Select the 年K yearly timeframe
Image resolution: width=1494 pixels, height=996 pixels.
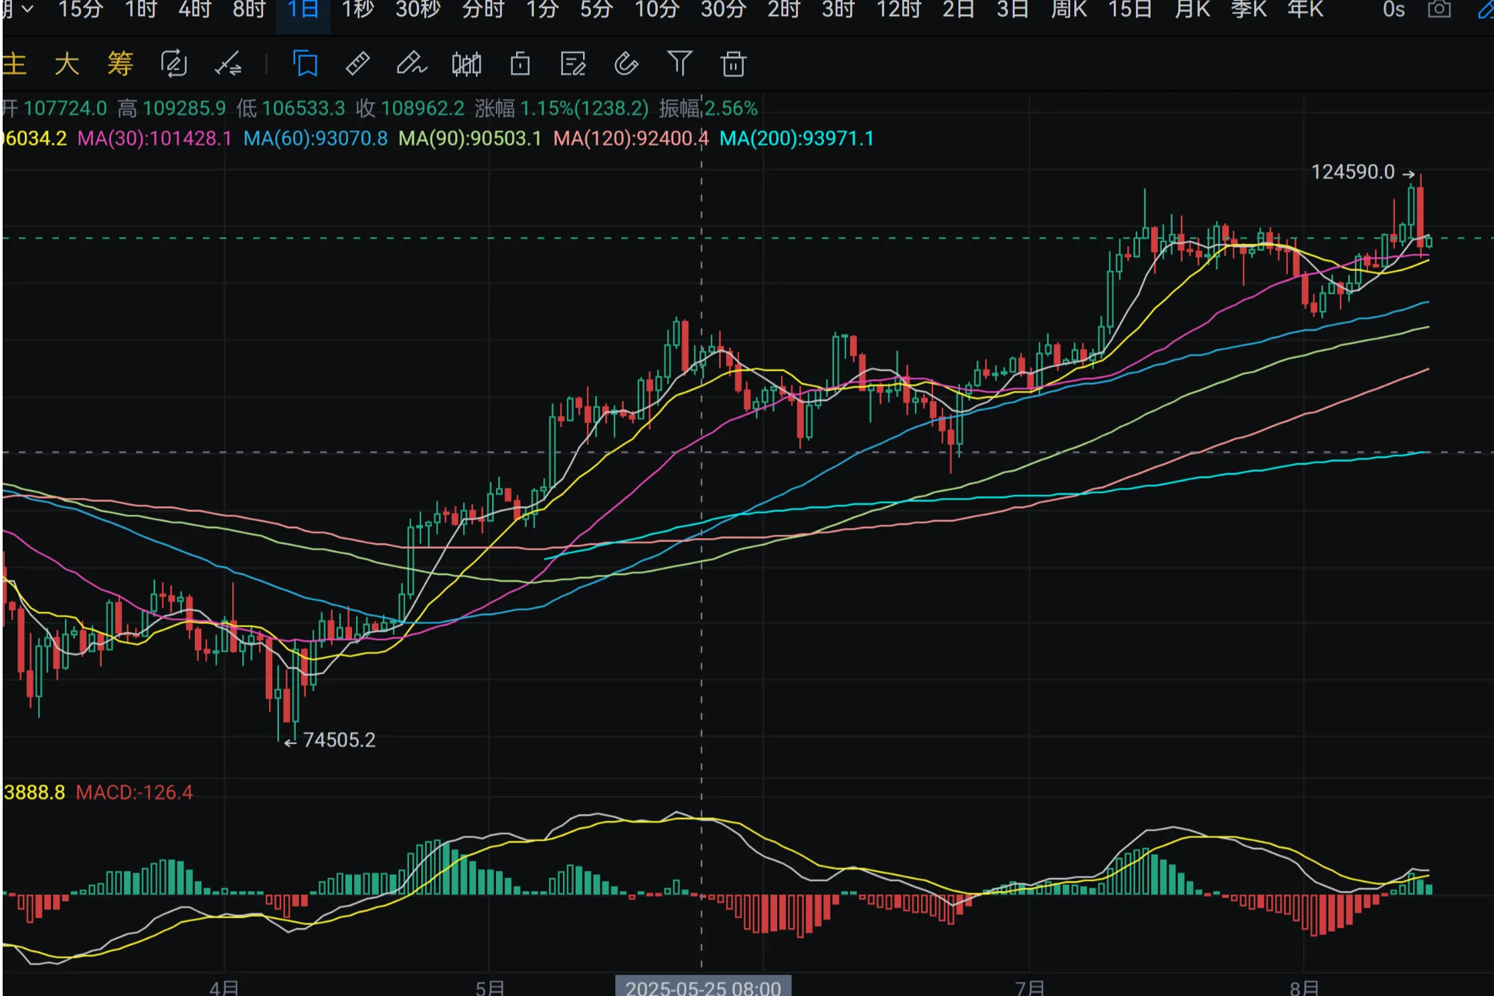click(x=1306, y=9)
